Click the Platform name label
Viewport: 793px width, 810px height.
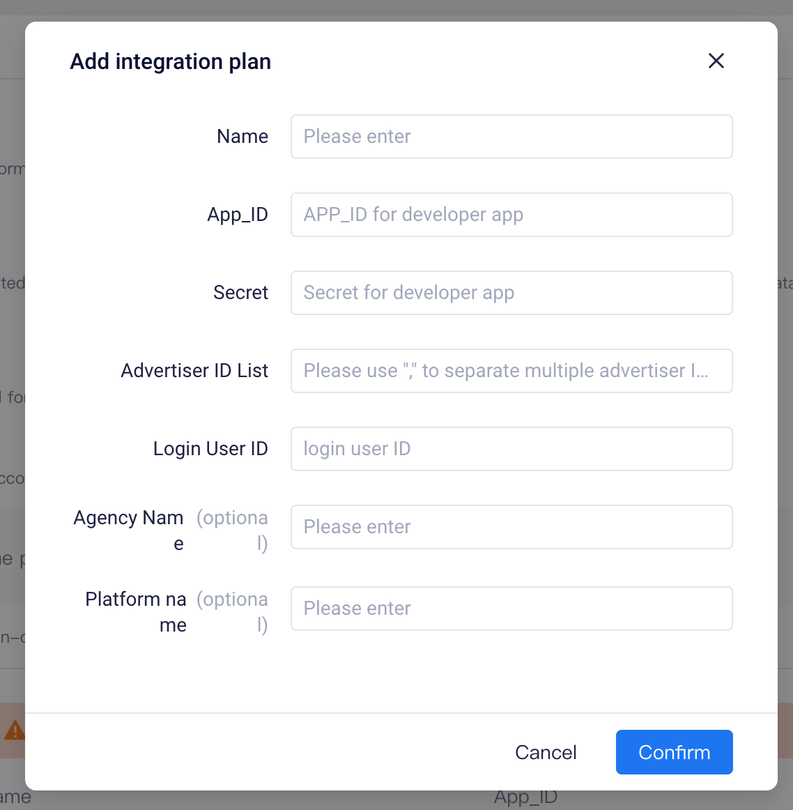click(x=136, y=611)
